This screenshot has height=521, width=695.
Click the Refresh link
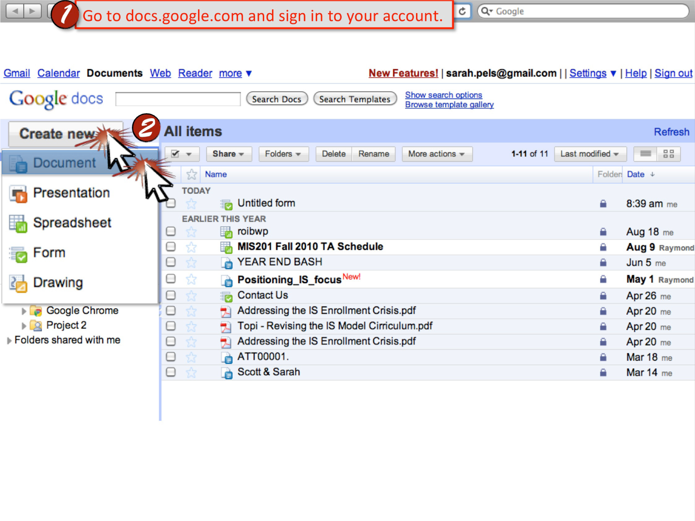671,132
